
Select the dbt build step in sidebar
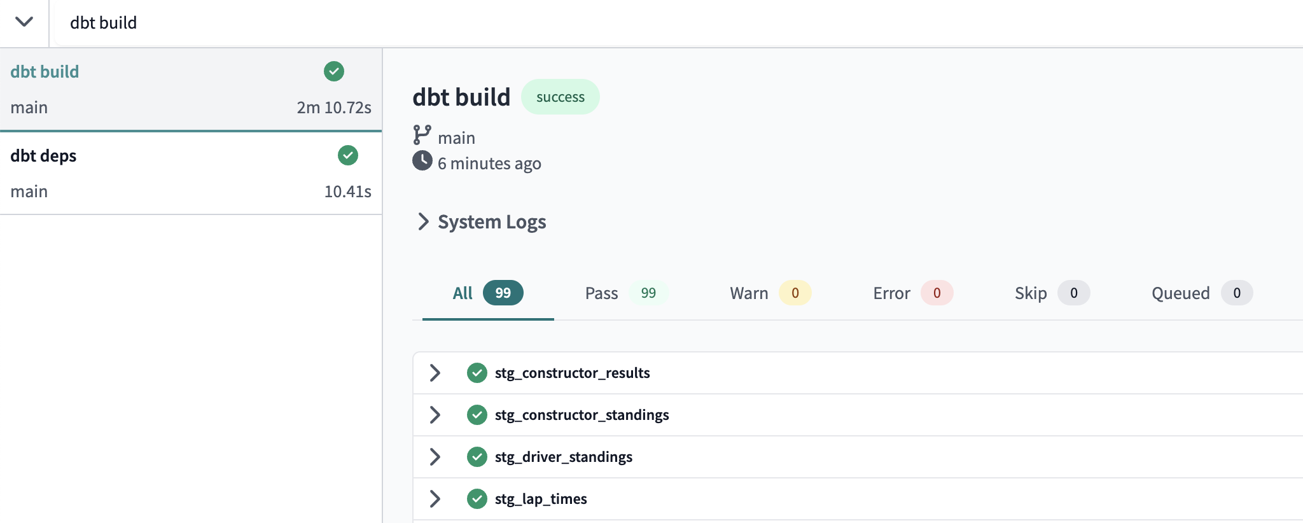(191, 89)
